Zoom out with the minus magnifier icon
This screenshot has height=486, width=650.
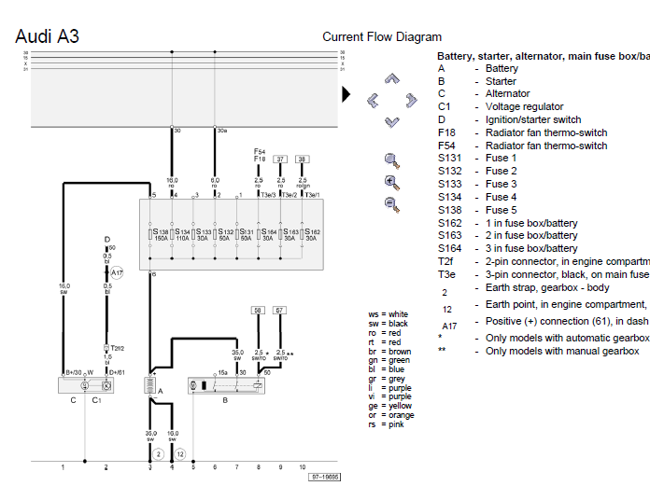coord(391,205)
